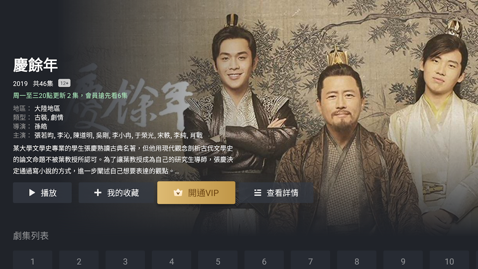Click the 12+ age rating badge
Screen dimensions: 478x269
64,83
